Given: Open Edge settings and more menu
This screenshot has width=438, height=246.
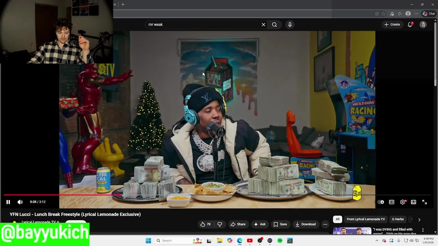Looking at the screenshot, I should click(x=416, y=14).
